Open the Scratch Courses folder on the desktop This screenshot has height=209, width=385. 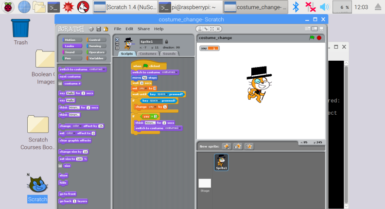38,133
